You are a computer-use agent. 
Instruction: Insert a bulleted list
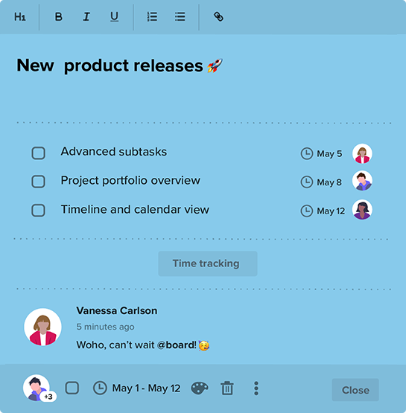coord(180,17)
